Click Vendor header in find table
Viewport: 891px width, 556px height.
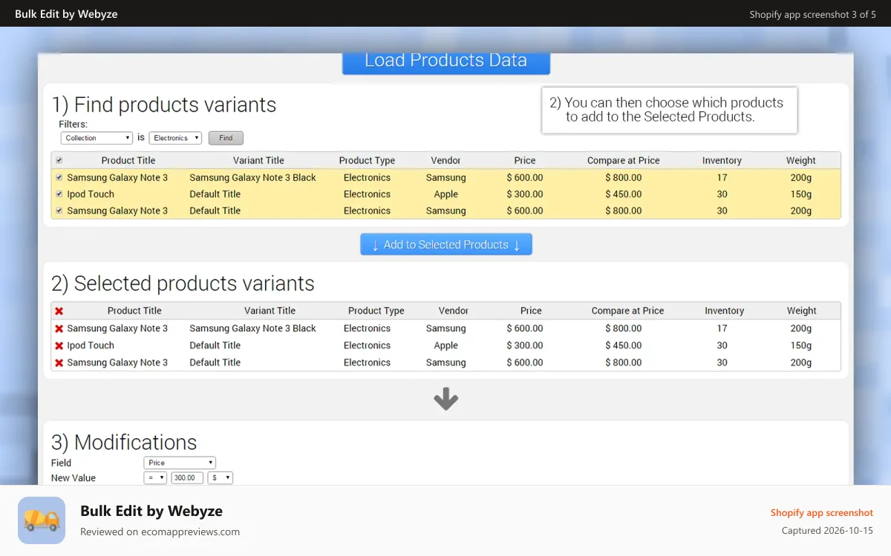click(x=446, y=160)
